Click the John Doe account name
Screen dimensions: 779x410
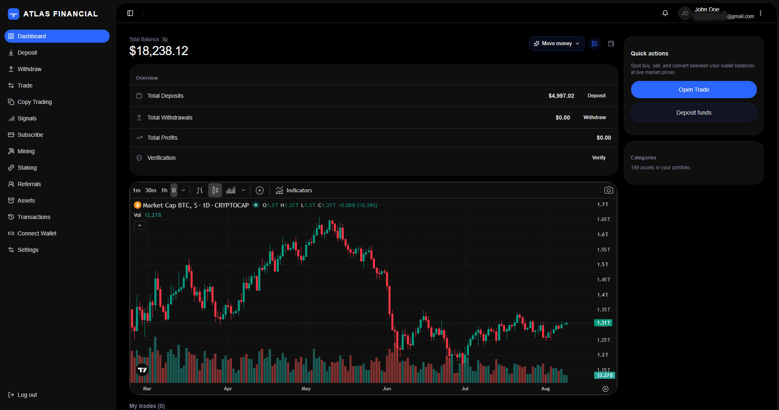pos(707,9)
